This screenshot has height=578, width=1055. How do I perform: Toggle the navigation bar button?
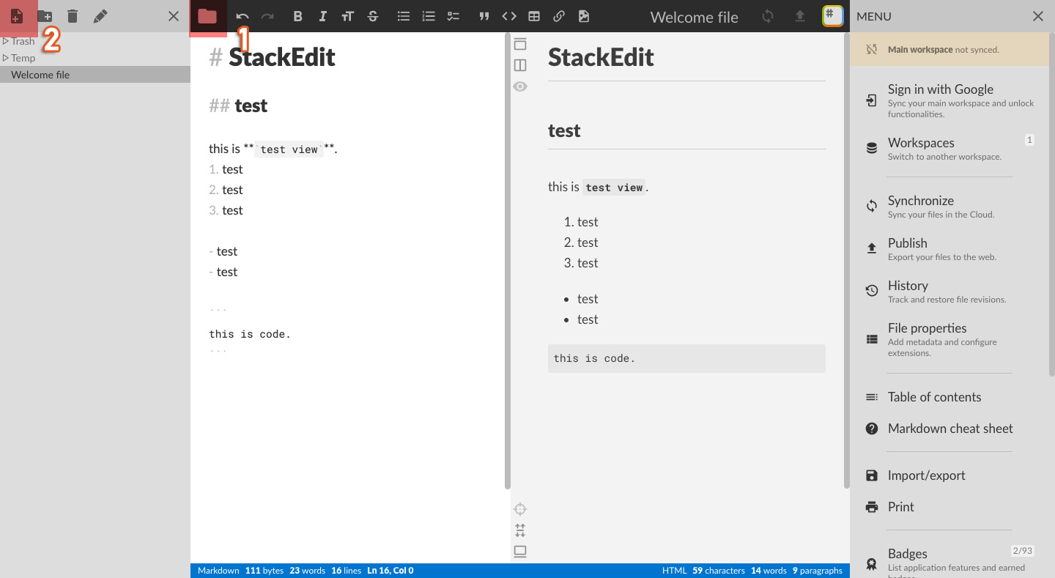click(x=520, y=45)
